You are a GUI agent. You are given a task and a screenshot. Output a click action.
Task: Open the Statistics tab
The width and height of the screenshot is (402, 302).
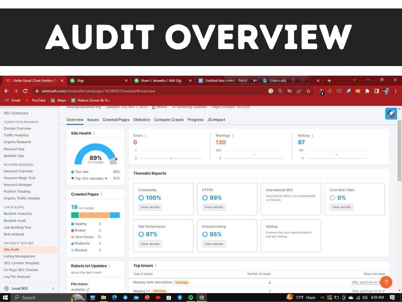tap(142, 120)
